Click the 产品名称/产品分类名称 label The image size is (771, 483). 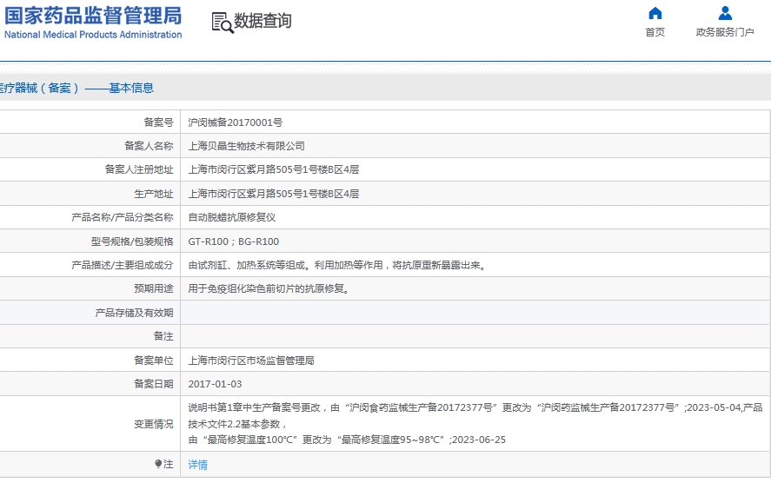tap(122, 217)
